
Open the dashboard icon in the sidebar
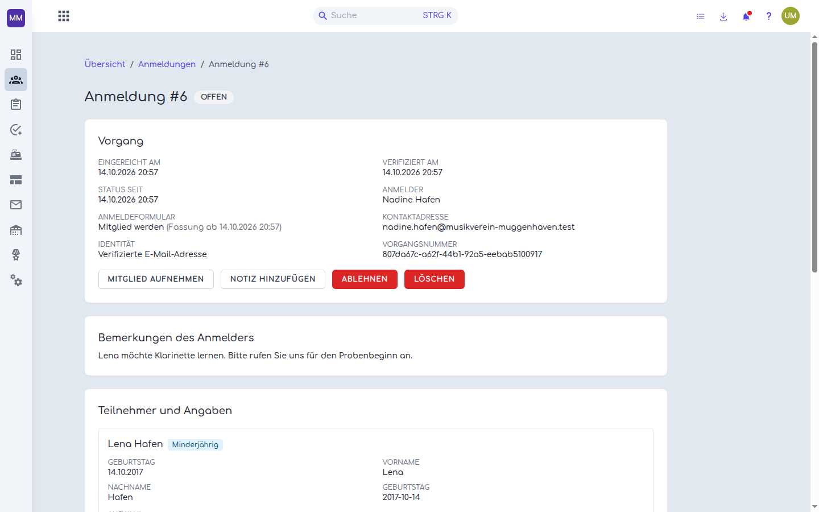point(16,55)
